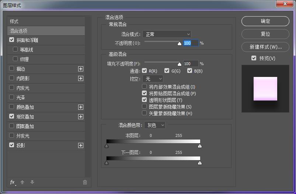Uncheck the 斜面和浮雕 effect checkbox
This screenshot has height=194, width=296.
pos(12,40)
